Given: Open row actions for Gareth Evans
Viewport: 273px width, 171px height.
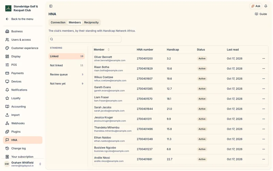Looking at the screenshot, I should pos(263,89).
